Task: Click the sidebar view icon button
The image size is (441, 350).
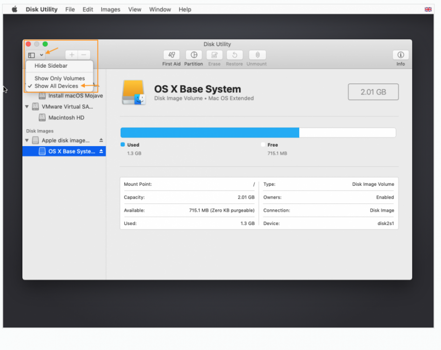Action: (x=32, y=55)
